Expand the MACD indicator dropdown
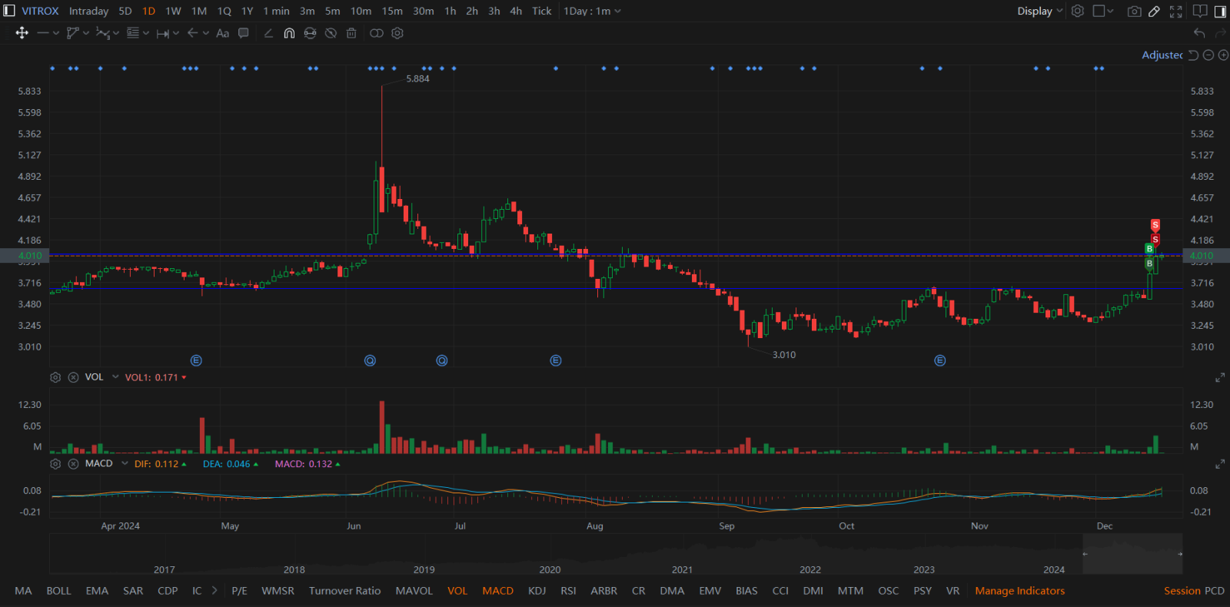 pyautogui.click(x=125, y=464)
